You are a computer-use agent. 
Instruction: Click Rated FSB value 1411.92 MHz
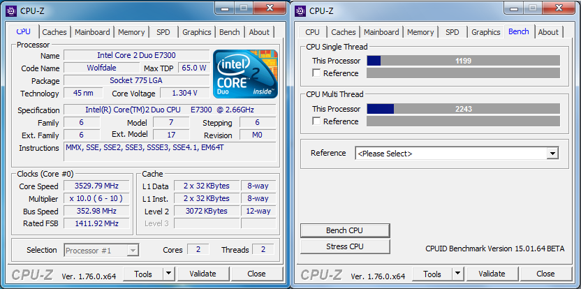[x=96, y=223]
